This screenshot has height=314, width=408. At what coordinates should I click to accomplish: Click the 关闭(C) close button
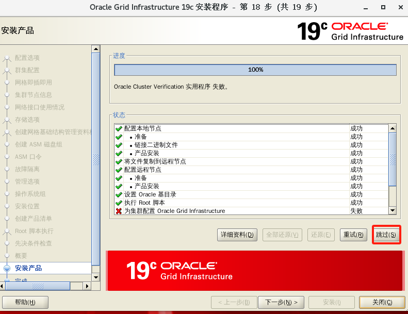382,302
